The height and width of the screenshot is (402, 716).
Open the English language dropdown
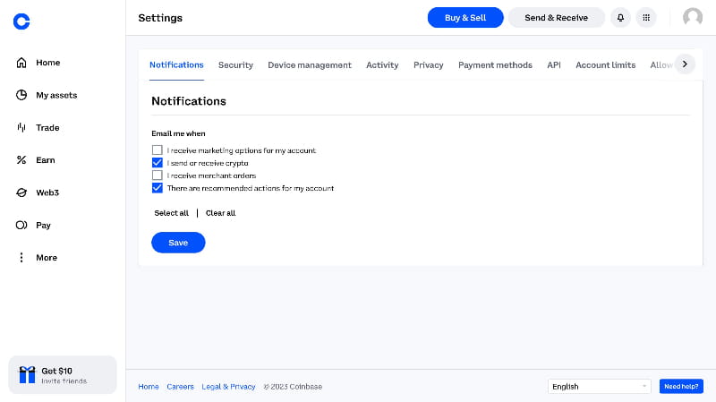(x=600, y=387)
